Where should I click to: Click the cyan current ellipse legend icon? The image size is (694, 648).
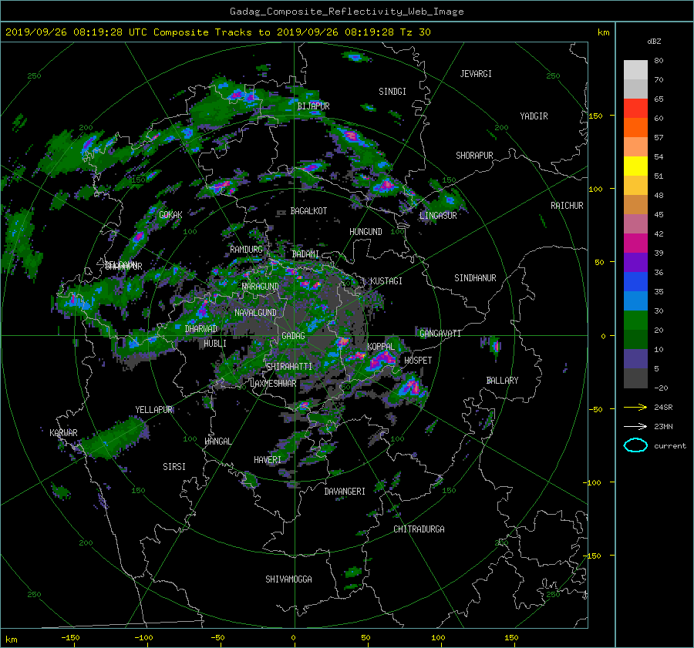pyautogui.click(x=635, y=445)
